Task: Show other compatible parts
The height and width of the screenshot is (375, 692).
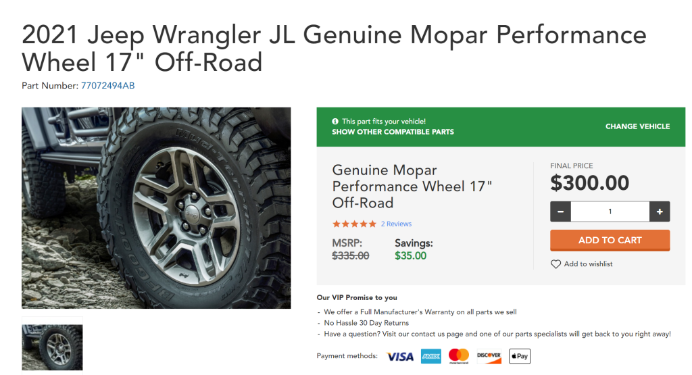Action: (x=393, y=132)
